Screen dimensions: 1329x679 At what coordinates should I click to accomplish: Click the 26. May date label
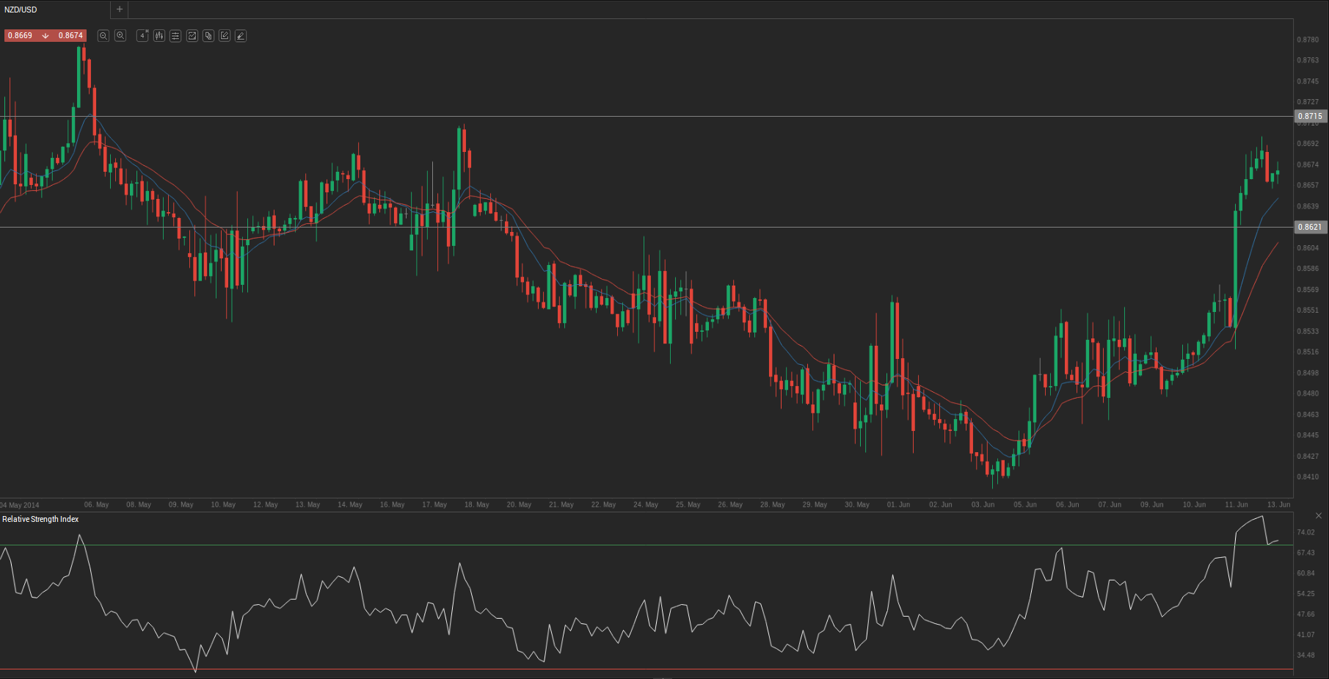(730, 505)
